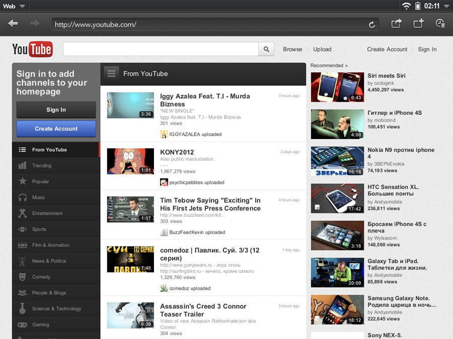Click the BuzzFeedKevin uploader avatar icon

coord(164,232)
